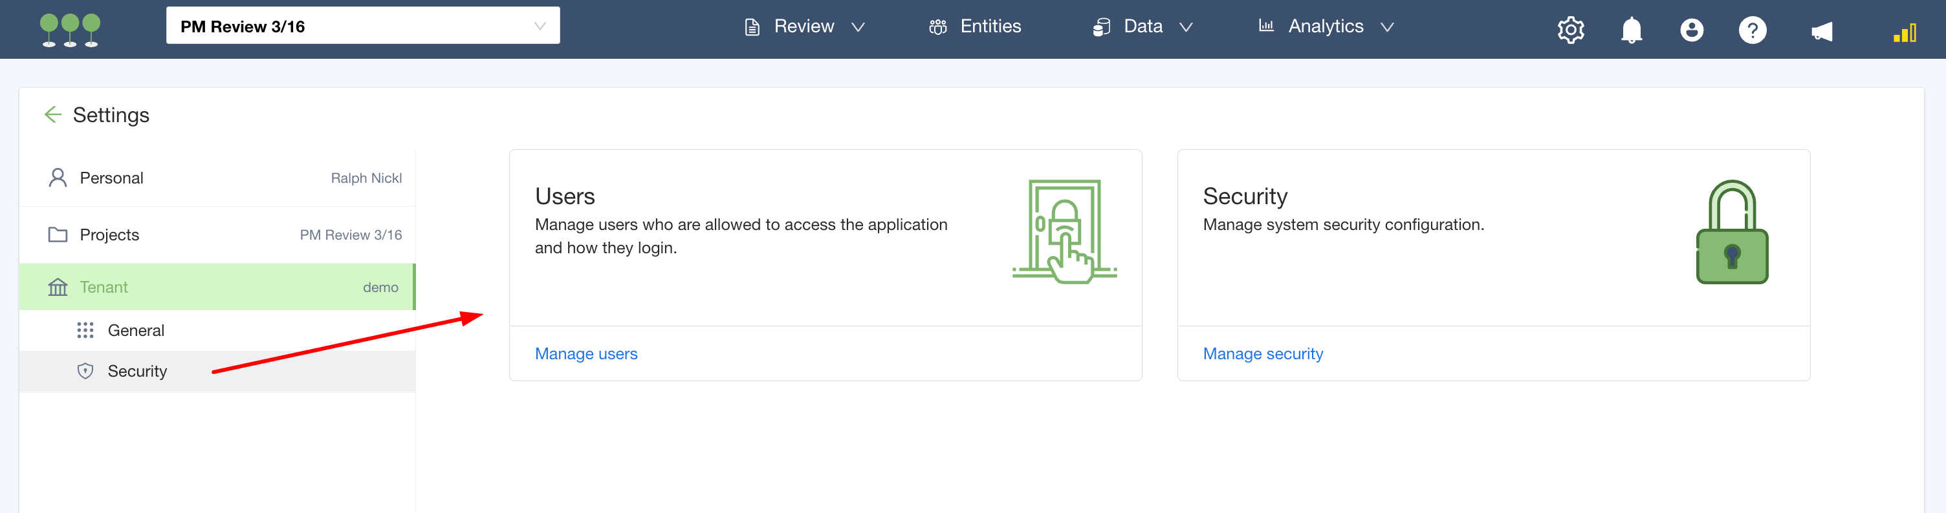Go back using the green Settings arrow
The width and height of the screenshot is (1946, 513).
(53, 114)
